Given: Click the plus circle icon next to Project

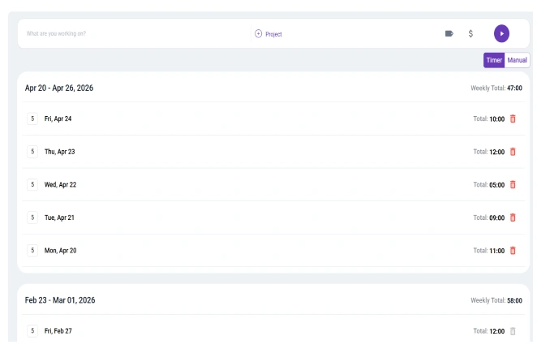Looking at the screenshot, I should [x=258, y=33].
